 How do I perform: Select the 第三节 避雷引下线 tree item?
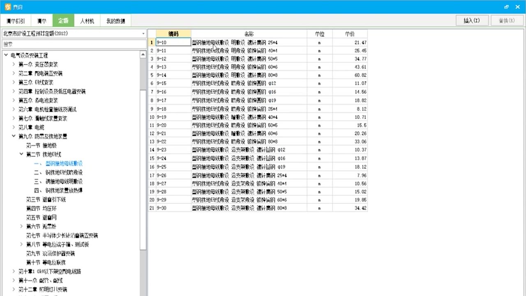[x=46, y=199]
